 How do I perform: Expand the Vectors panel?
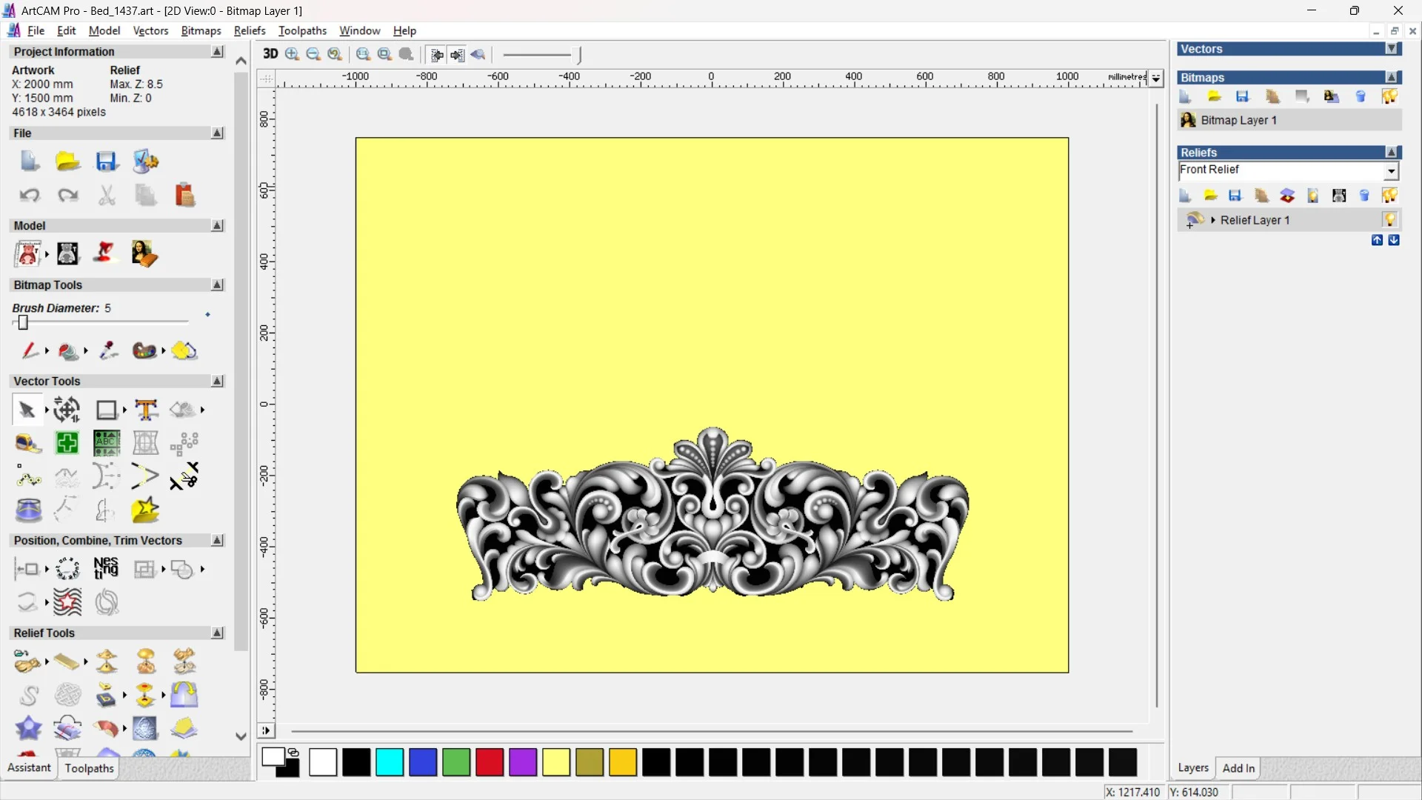coord(1392,49)
